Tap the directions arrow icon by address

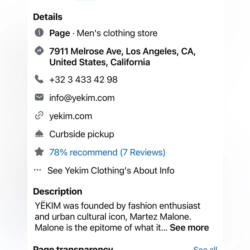tap(39, 51)
